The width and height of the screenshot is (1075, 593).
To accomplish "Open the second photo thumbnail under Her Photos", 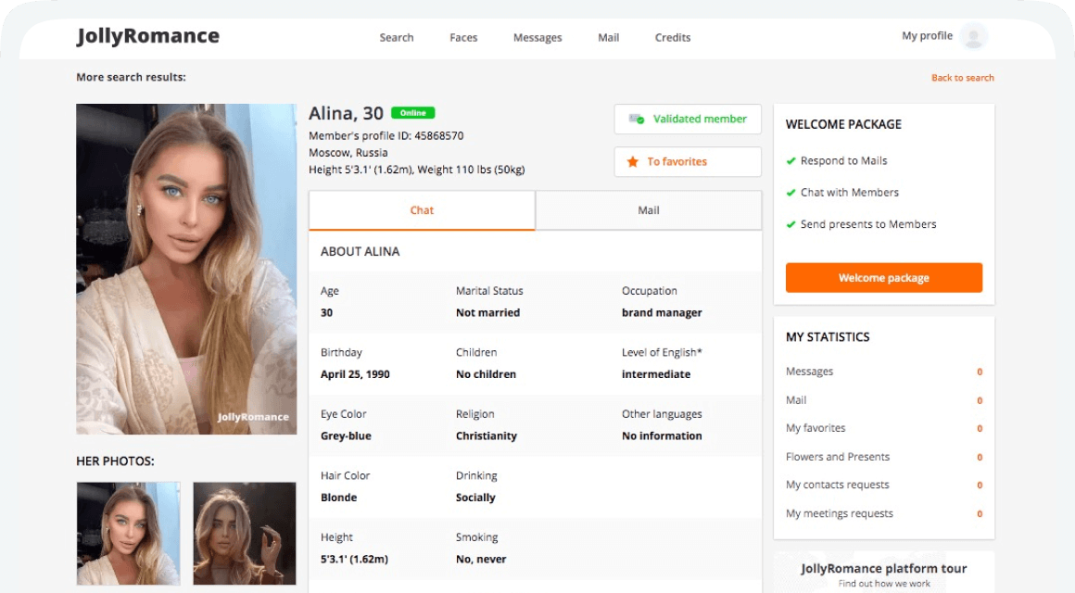I will [x=245, y=534].
